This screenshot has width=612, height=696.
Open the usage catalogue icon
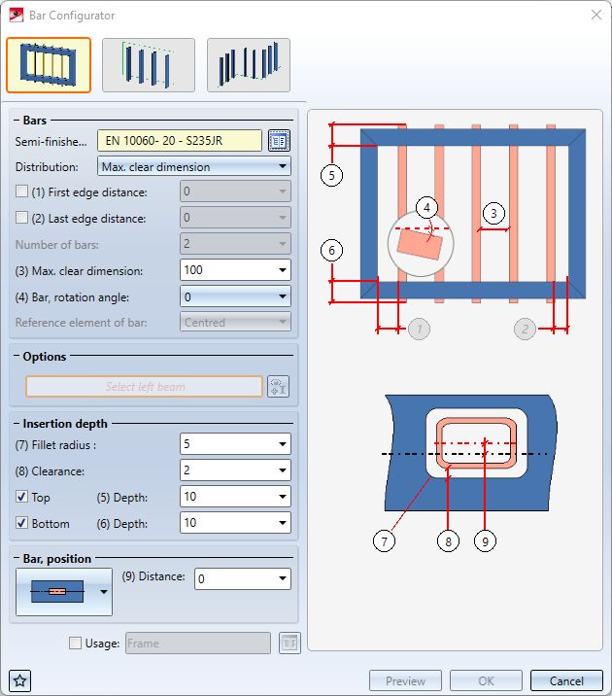(289, 644)
